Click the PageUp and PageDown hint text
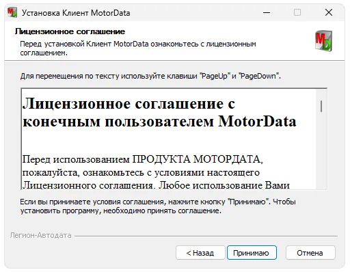This screenshot has width=350, height=272. point(150,76)
